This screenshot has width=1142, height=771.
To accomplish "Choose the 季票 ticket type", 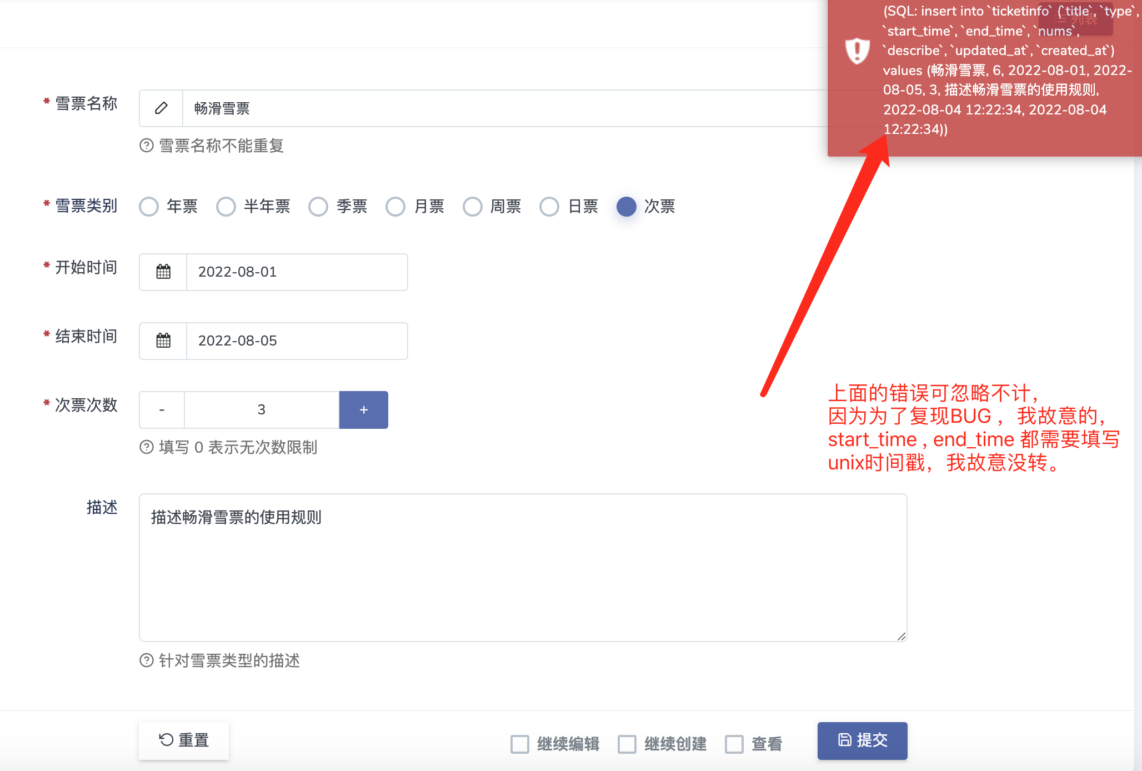I will 318,207.
